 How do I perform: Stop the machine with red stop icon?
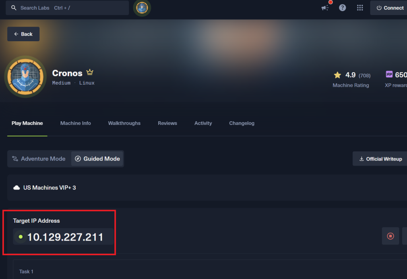pyautogui.click(x=390, y=236)
